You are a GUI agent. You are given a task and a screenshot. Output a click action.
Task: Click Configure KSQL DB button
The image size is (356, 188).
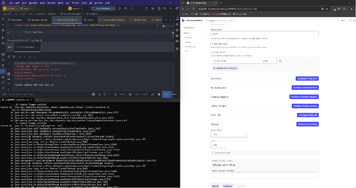point(308,115)
